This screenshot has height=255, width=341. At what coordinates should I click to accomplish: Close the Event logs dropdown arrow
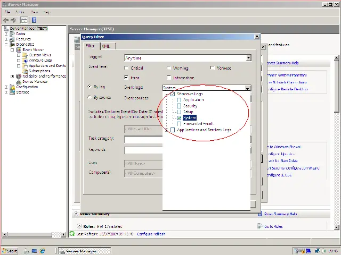point(247,88)
